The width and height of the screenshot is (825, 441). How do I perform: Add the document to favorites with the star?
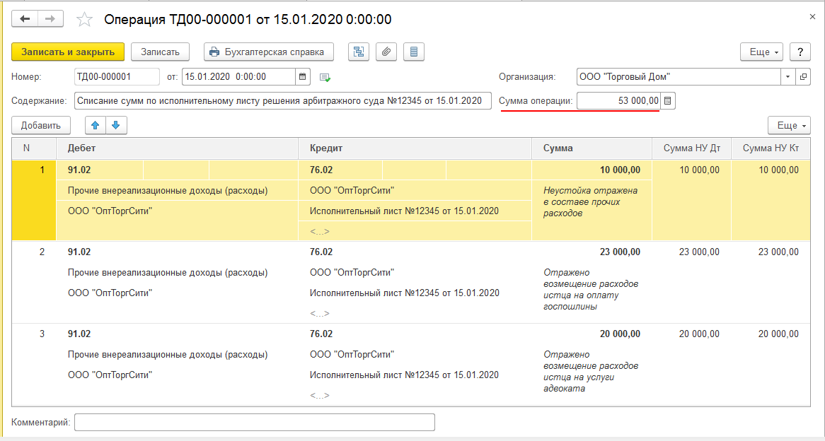(x=85, y=20)
